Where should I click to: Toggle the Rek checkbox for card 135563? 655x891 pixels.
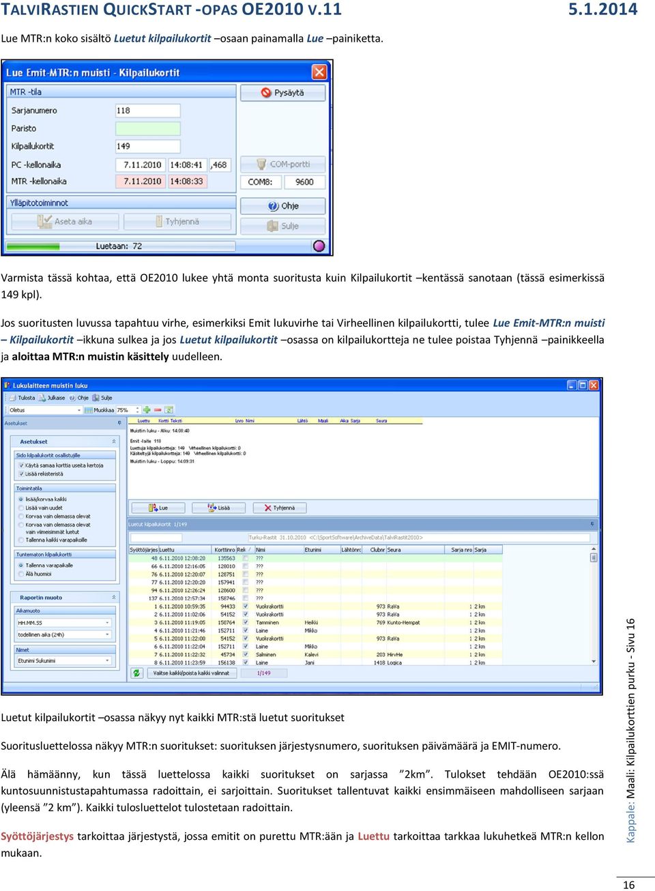245,558
